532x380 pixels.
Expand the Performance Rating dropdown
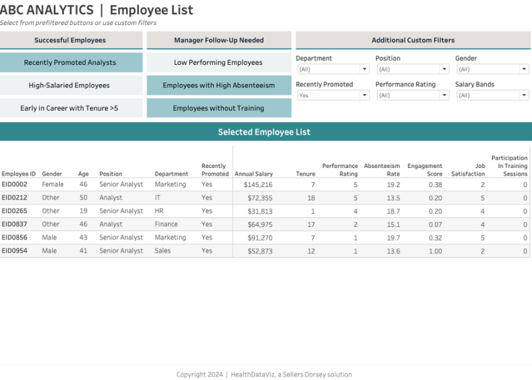412,96
